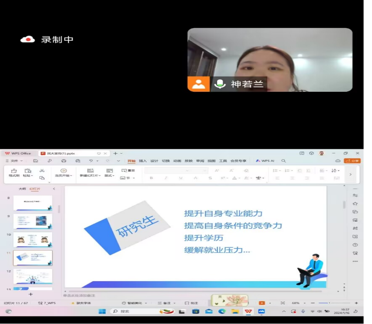Viewport: 372px width, 324px height.
Task: Toggle bold formatting (B)
Action: click(151, 178)
